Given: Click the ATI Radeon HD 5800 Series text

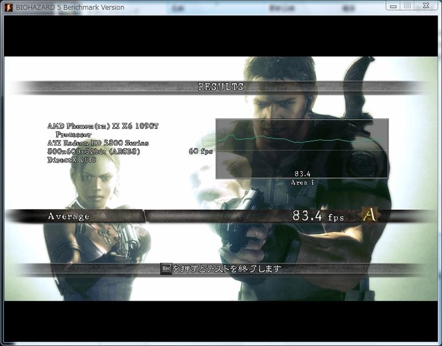Looking at the screenshot, I should coord(98,143).
